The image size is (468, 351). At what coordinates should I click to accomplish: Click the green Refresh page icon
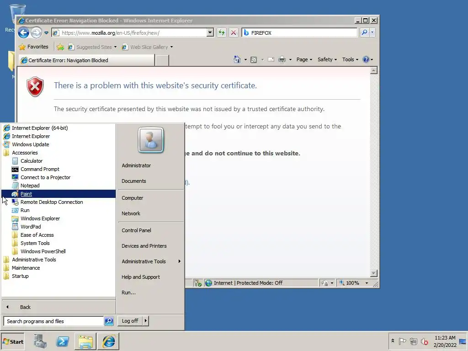pos(222,32)
